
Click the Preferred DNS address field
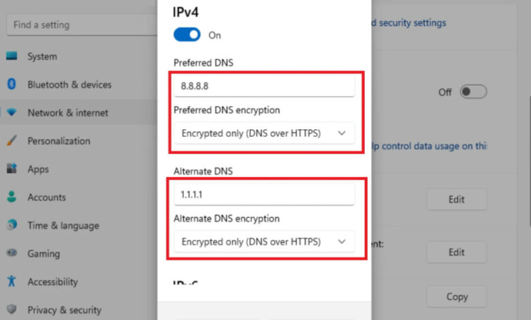click(264, 86)
